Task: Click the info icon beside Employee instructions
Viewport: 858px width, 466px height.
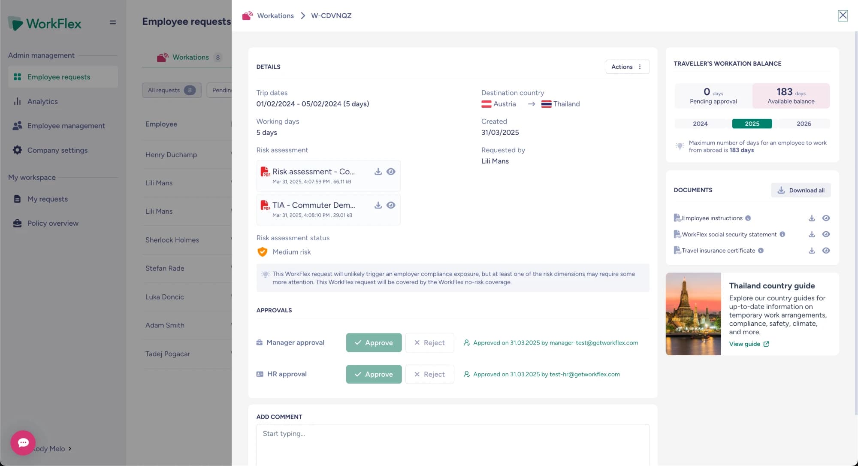Action: point(748,218)
